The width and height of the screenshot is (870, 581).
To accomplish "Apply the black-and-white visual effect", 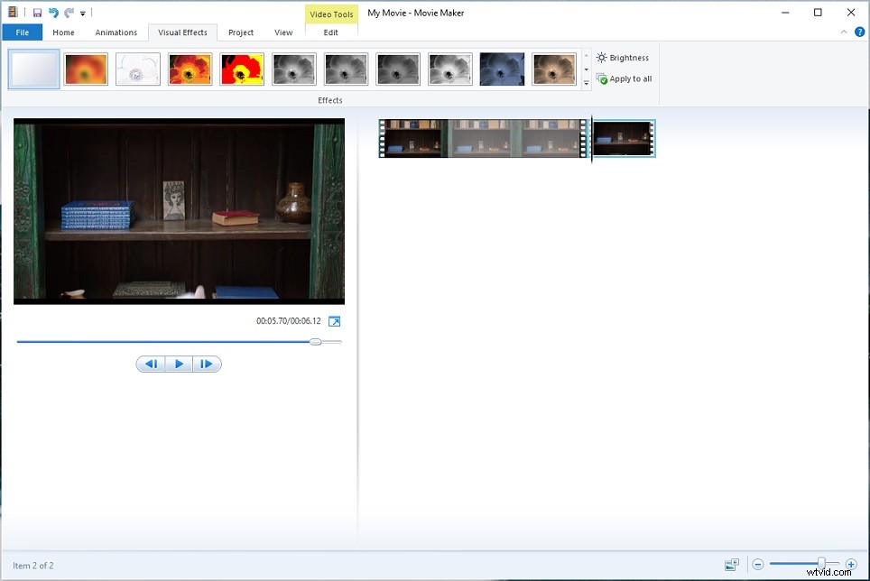I will (293, 69).
